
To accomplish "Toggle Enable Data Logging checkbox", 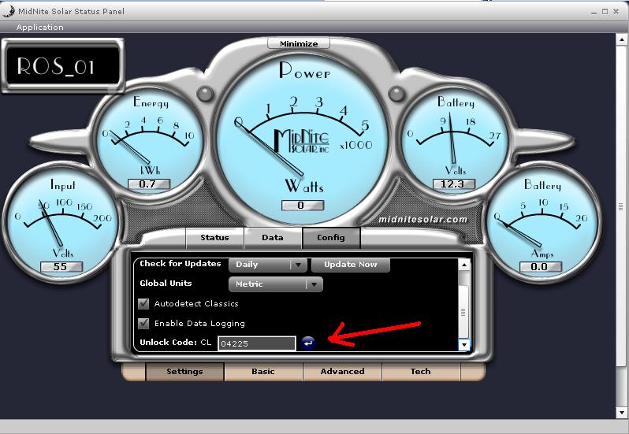I will pos(143,323).
